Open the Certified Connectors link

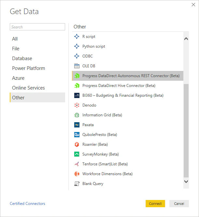click(27, 204)
